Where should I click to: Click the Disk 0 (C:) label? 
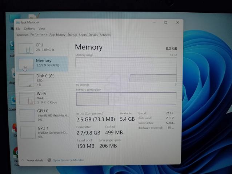(x=45, y=76)
